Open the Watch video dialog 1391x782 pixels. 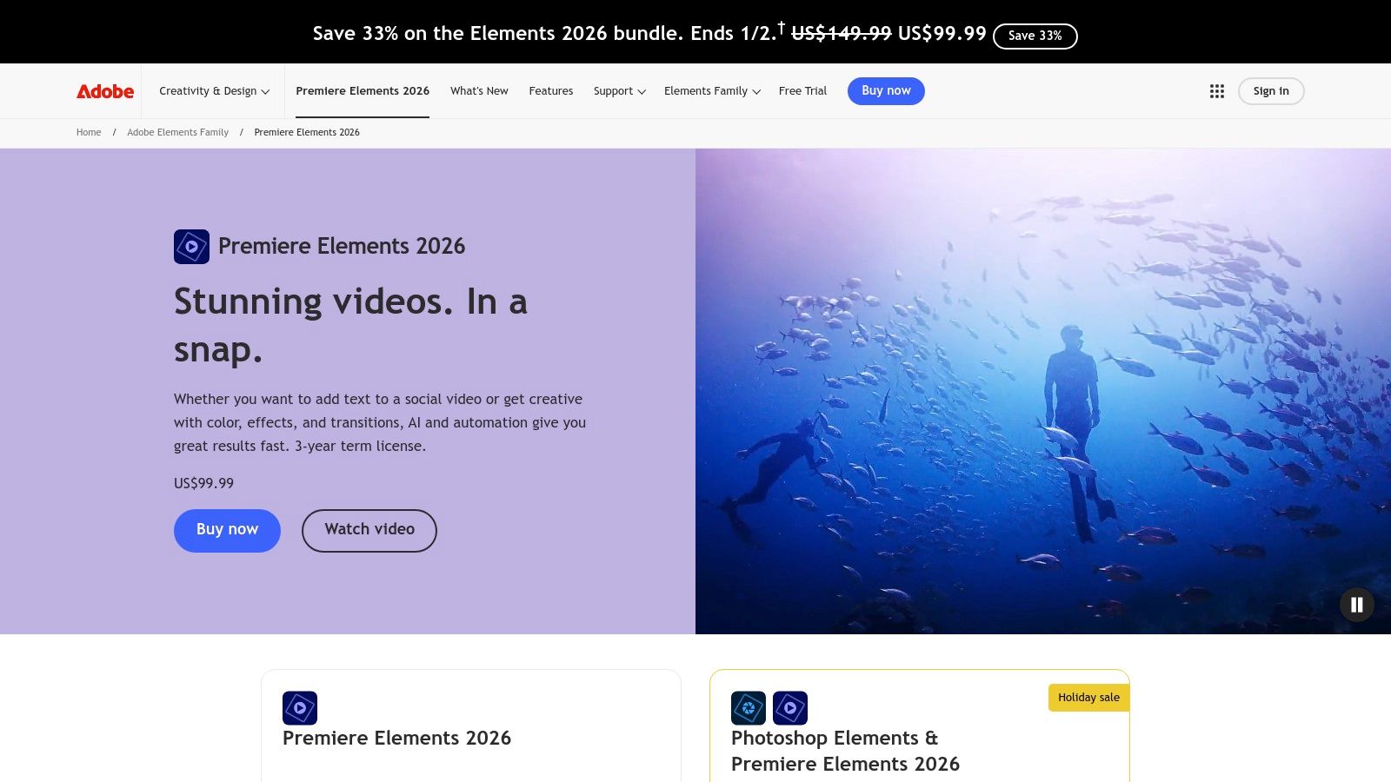tap(369, 529)
